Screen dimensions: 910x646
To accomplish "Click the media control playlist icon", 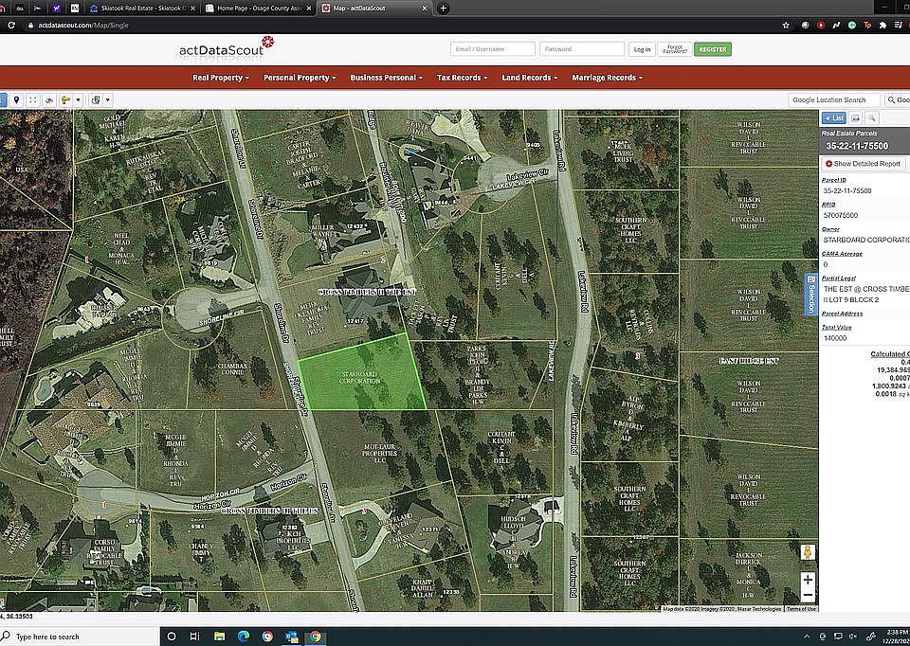I will (x=899, y=25).
